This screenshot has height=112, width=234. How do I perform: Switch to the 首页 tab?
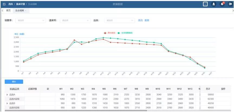tap(8, 11)
